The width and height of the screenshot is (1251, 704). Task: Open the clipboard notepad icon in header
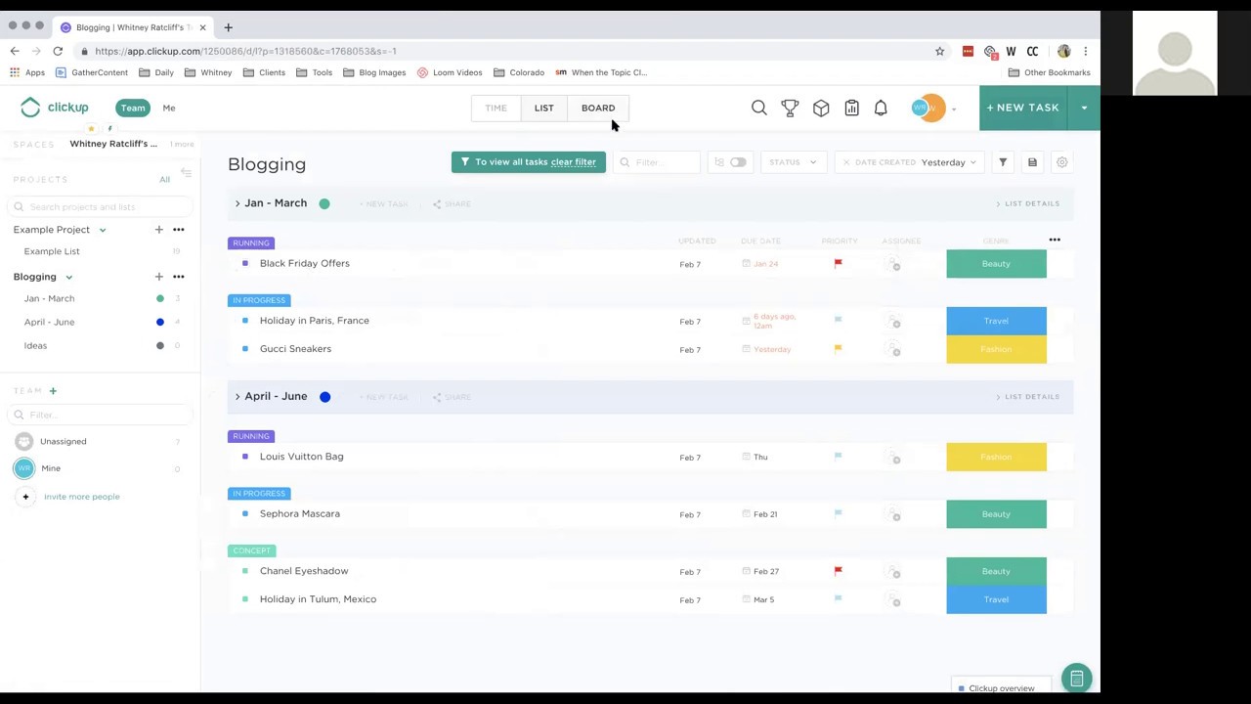click(851, 108)
